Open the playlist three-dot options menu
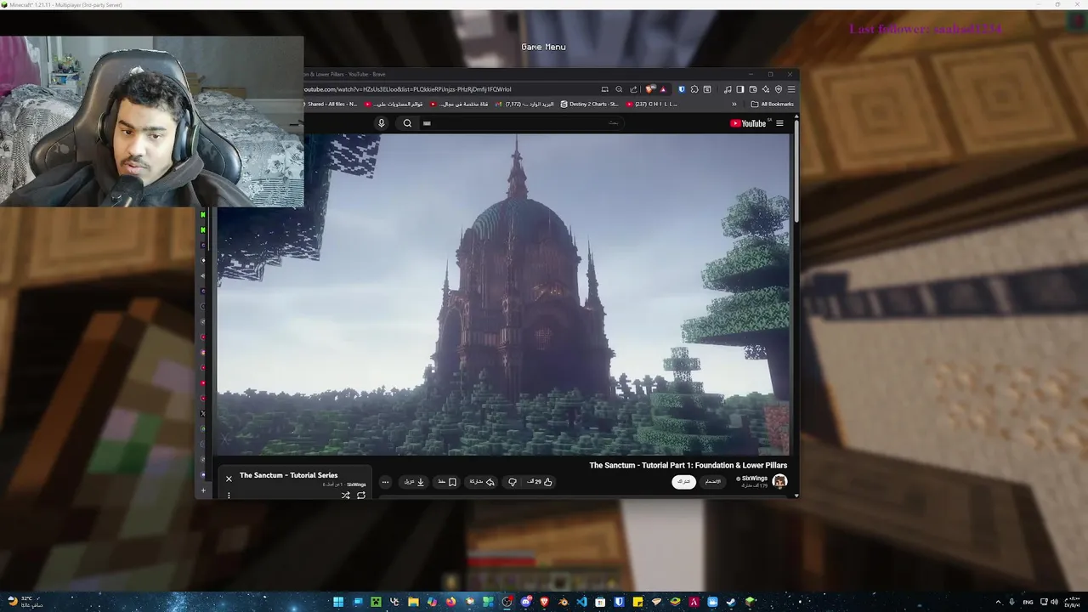Screen dimensions: 1088x612 click(229, 495)
